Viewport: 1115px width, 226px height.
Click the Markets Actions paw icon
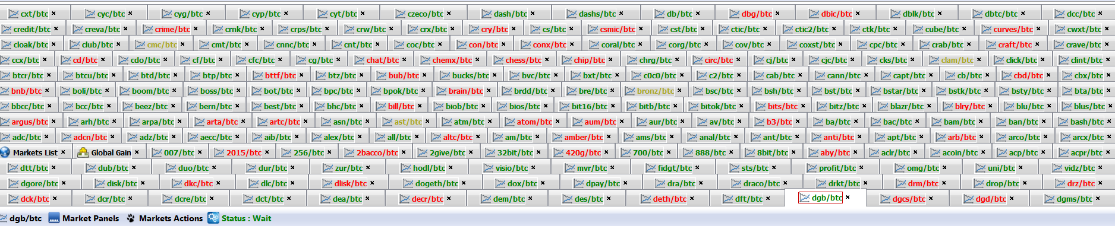tap(131, 218)
